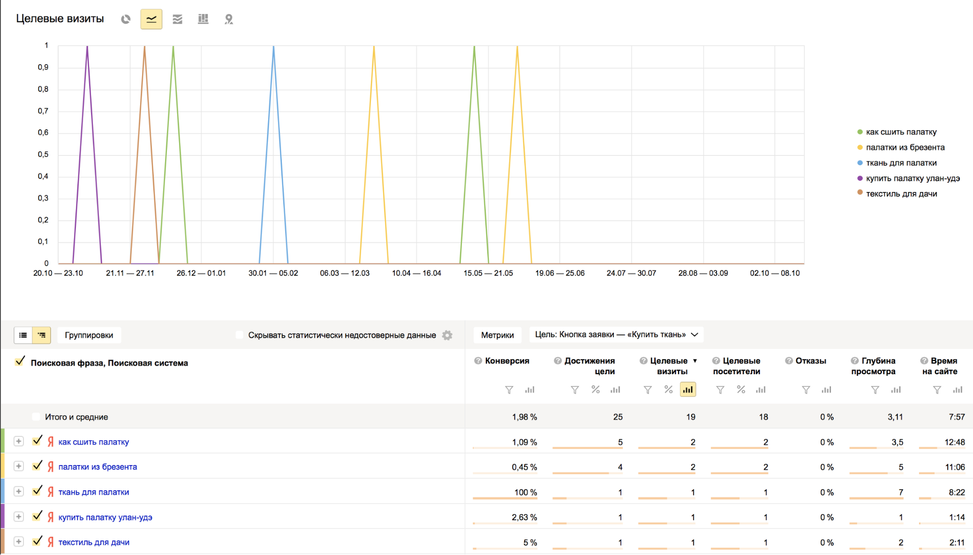Select the column bar chart icon
This screenshot has height=555, width=973.
point(203,19)
